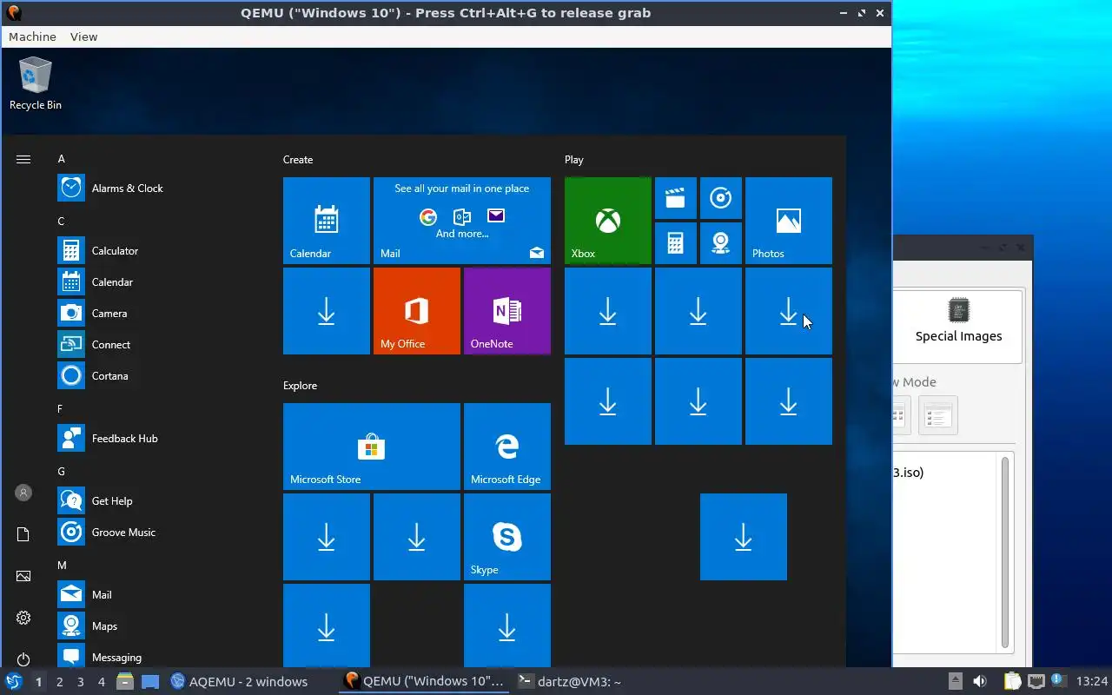The image size is (1112, 695).
Task: Switch to the AQEMU taskbar entry
Action: 239,682
